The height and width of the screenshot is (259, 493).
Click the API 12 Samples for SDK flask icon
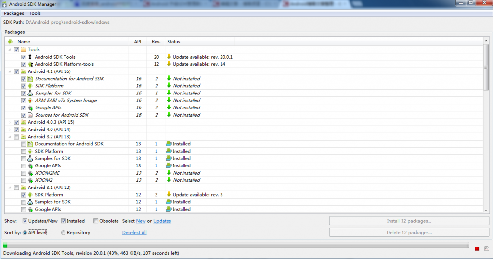30,202
